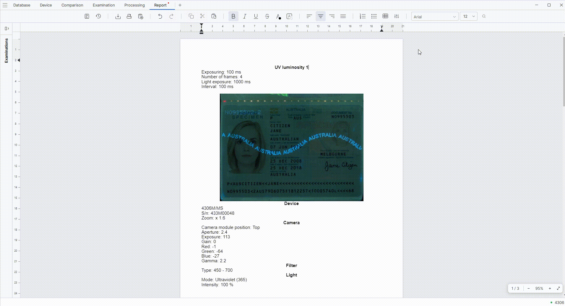Toggle strikethrough formatting
565x306 pixels.
[x=267, y=16]
